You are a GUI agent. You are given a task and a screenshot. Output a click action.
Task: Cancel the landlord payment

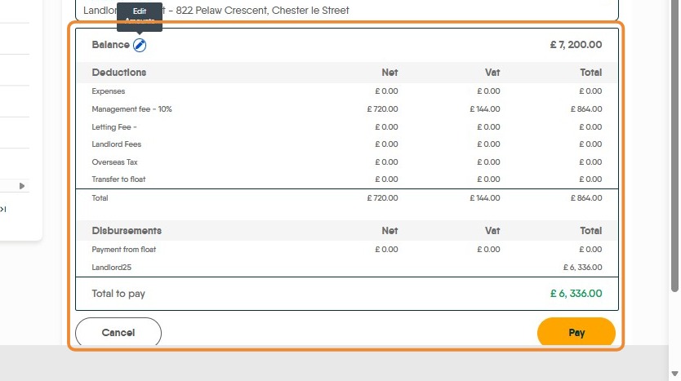click(118, 333)
